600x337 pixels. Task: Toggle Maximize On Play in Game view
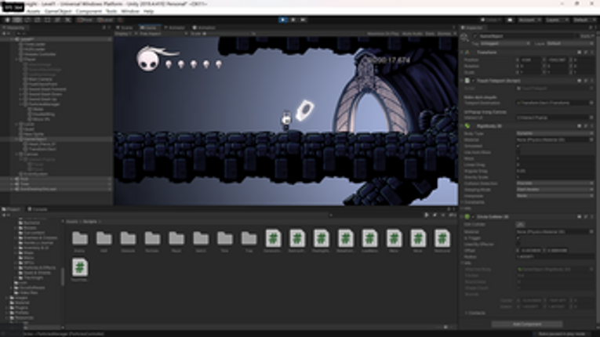coord(383,34)
